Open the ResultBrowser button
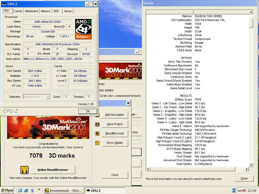This screenshot has width=259, height=194. click(115, 133)
